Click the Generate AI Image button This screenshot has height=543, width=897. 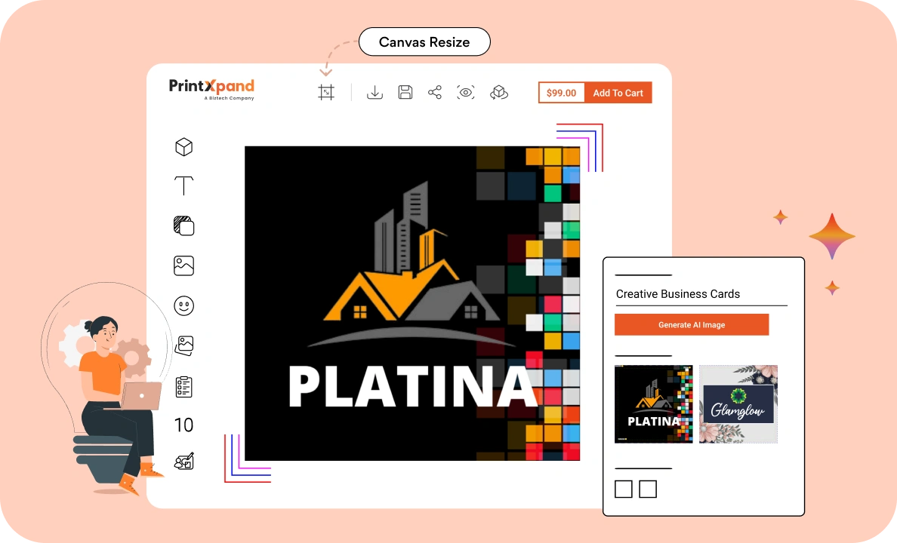[692, 325]
